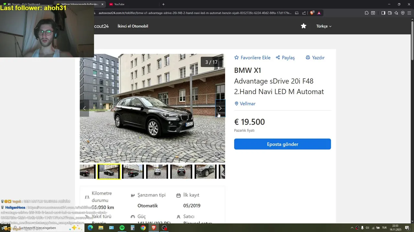The height and width of the screenshot is (232, 414).
Task: Click the Paylaş share link
Action: [x=285, y=58]
